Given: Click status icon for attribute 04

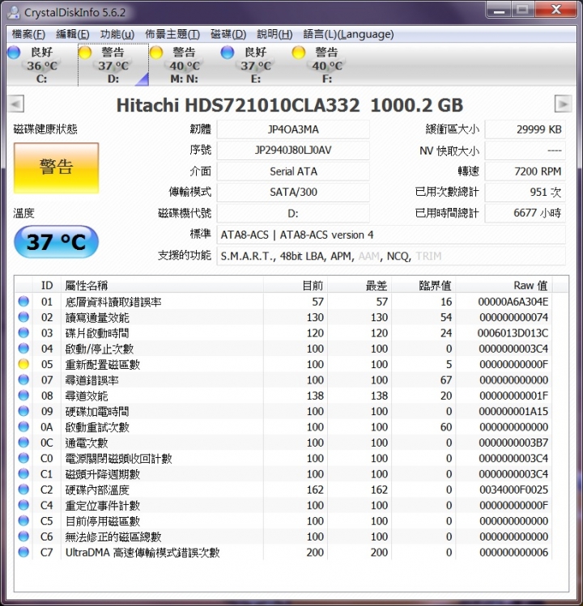Looking at the screenshot, I should [23, 348].
